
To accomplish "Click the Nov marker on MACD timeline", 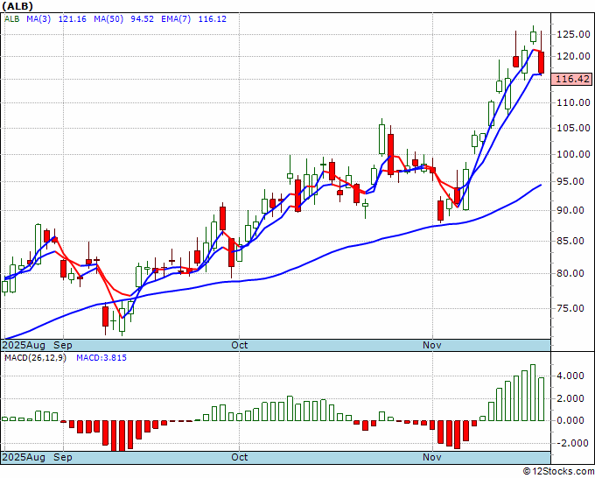I will pos(432,457).
